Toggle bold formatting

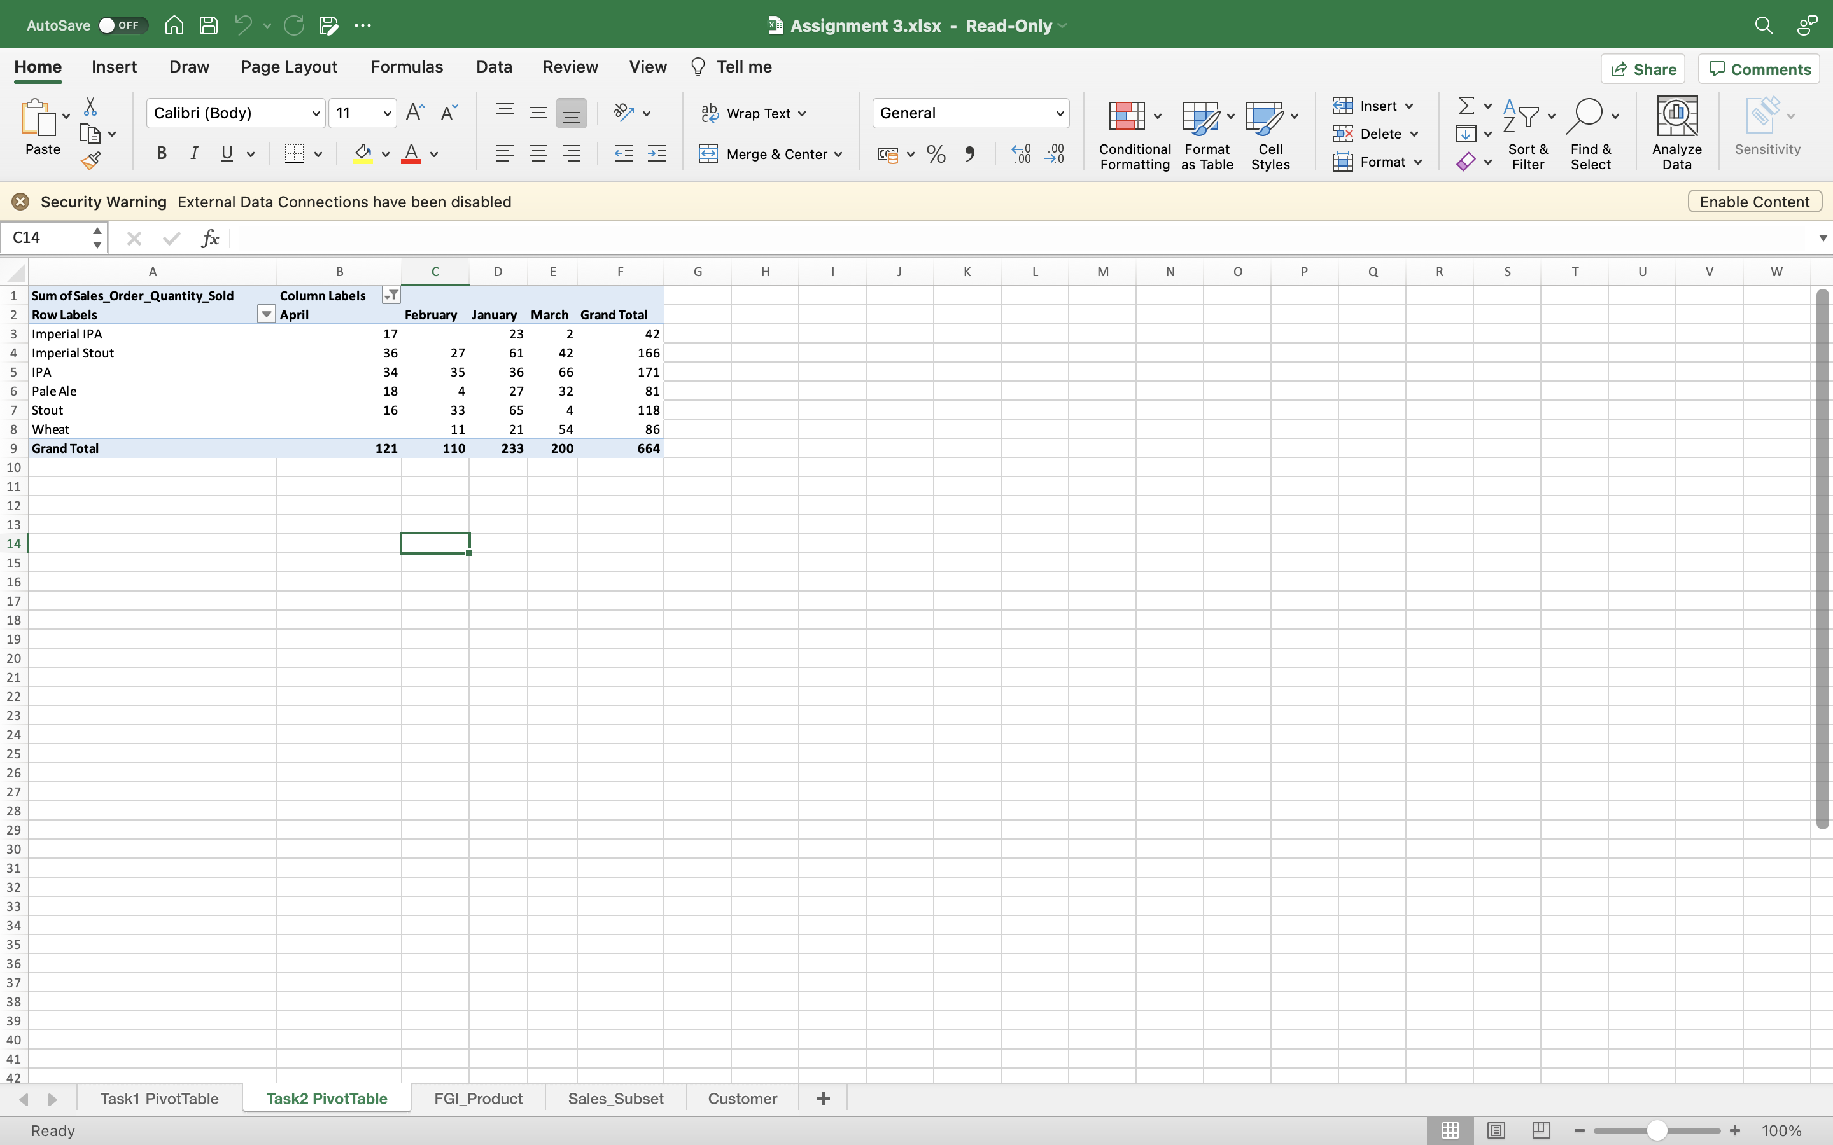coord(161,153)
